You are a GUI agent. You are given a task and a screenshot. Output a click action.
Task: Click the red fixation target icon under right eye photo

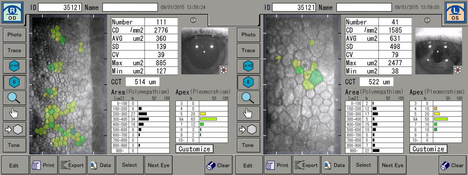223,70
